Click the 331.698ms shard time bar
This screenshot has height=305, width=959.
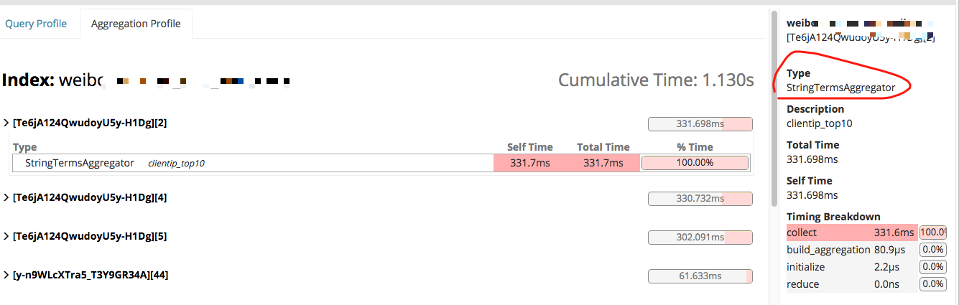click(700, 124)
